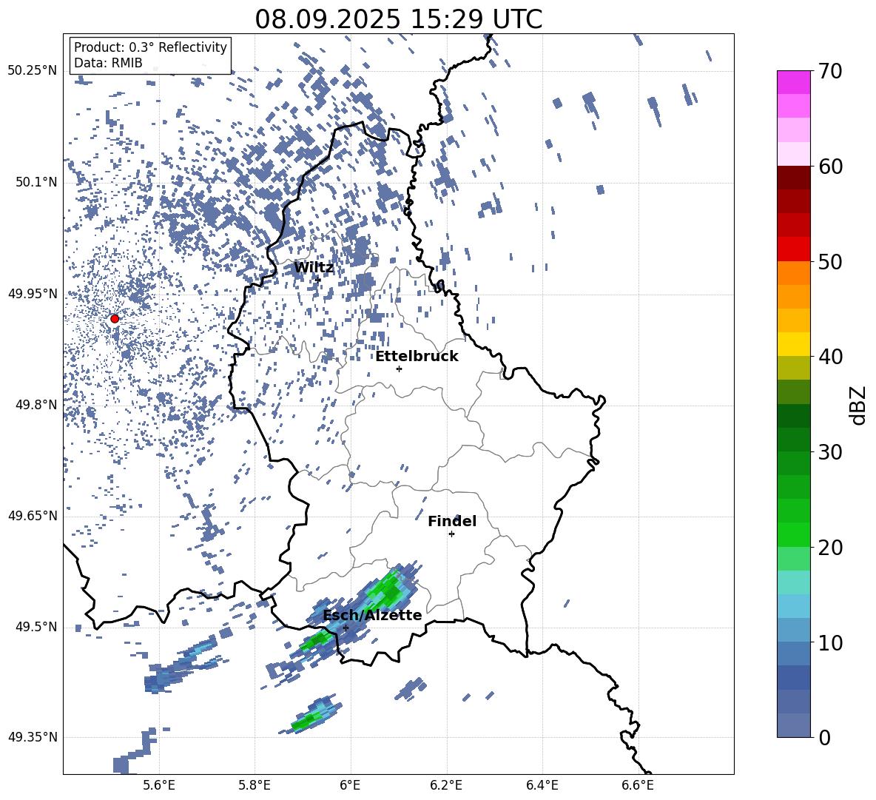
Task: Click the 20 tick on the colorbar
Action: point(829,548)
